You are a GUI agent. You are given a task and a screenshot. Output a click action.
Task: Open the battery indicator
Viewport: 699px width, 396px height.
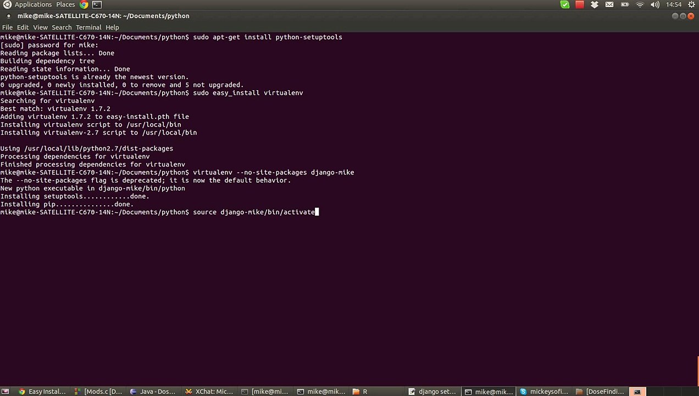point(625,4)
